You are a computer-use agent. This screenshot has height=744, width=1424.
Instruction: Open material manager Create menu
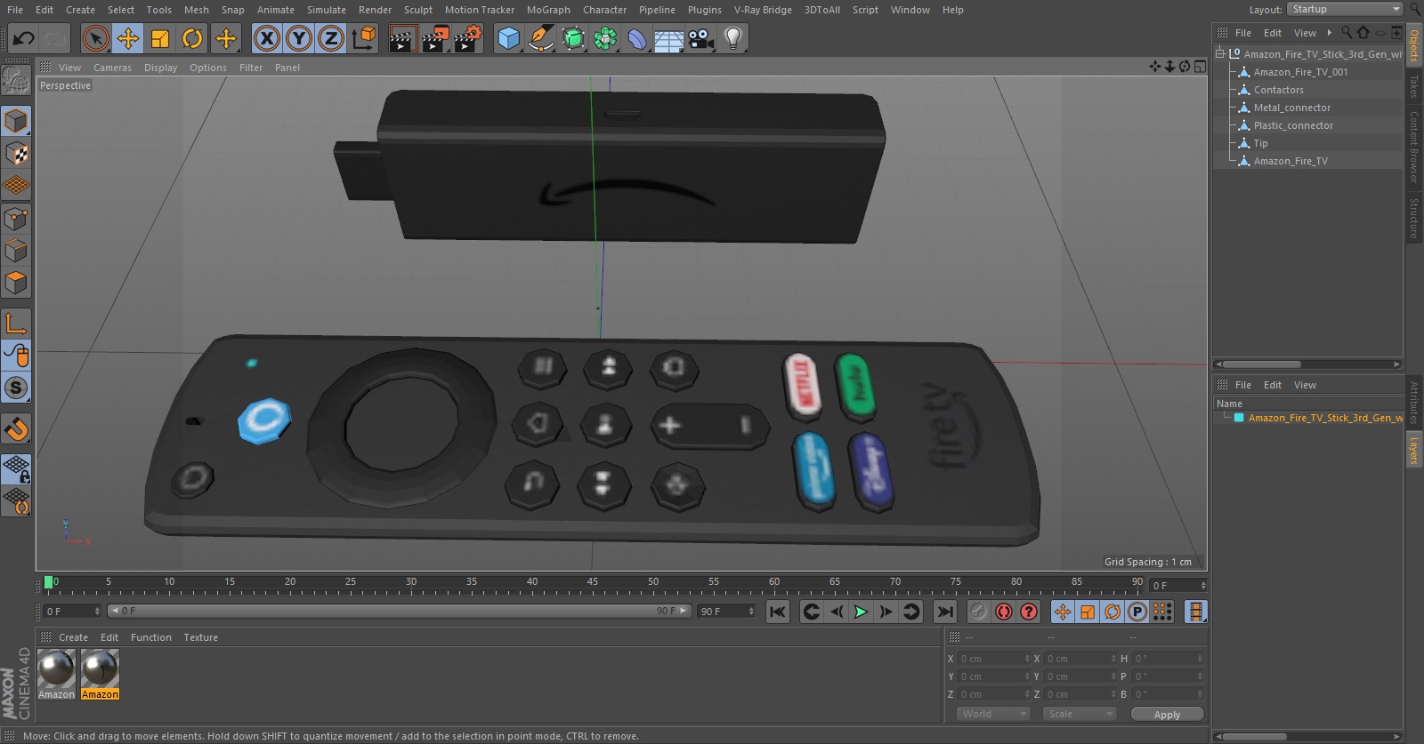(x=73, y=637)
